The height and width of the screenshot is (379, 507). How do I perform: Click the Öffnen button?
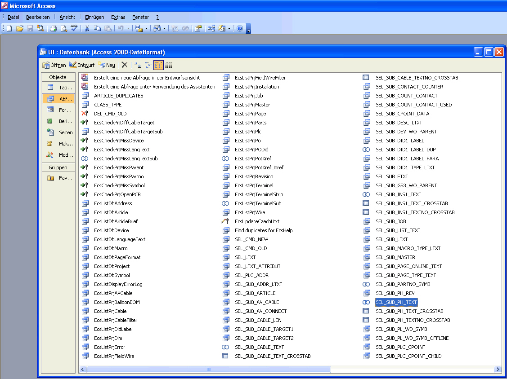tap(54, 65)
